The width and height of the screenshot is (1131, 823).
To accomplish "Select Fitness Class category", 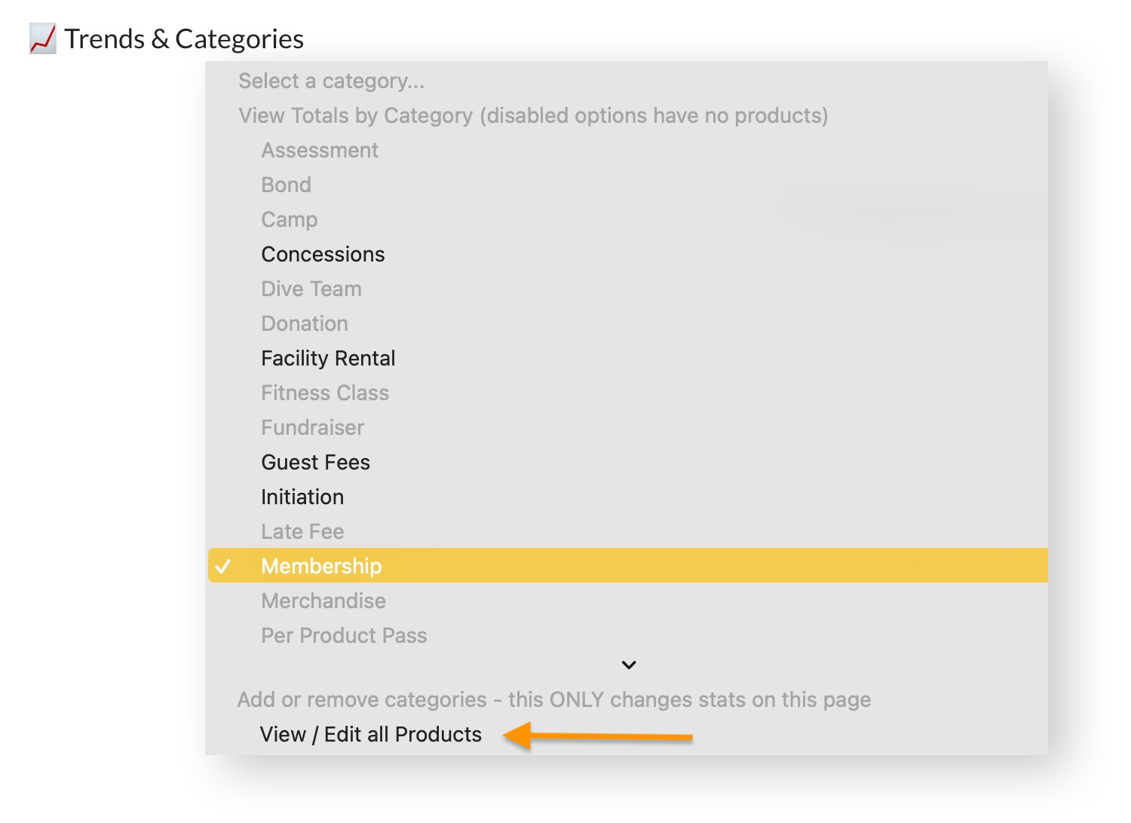I will coord(325,393).
